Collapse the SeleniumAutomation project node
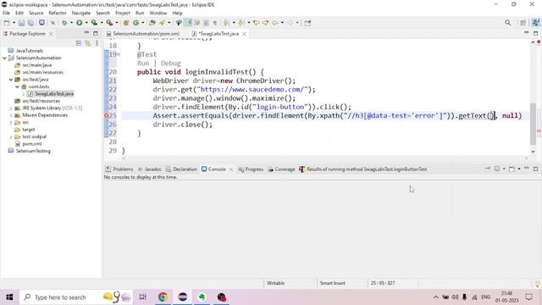This screenshot has height=305, width=542. [x=4, y=58]
